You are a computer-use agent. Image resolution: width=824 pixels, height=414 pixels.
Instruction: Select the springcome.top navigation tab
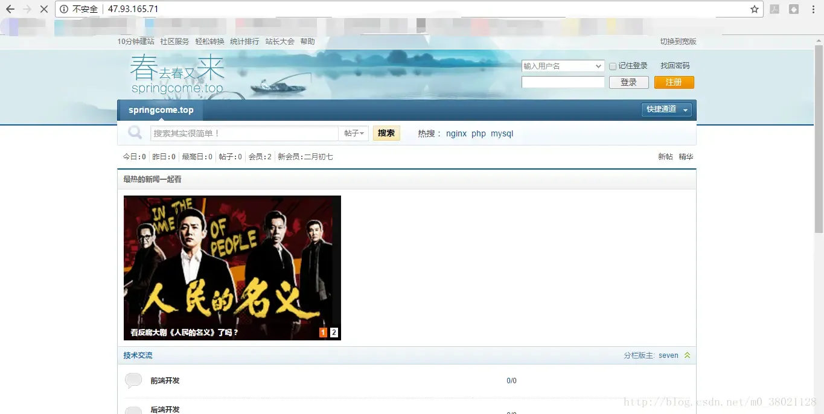(161, 110)
